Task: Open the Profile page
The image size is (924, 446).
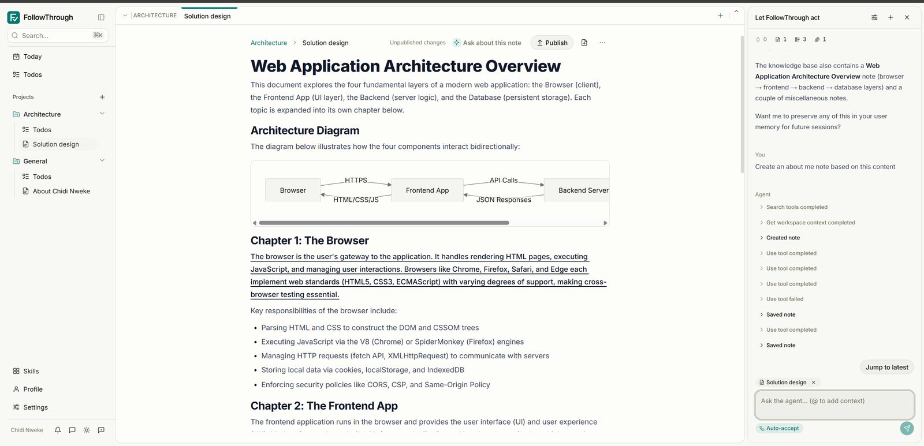Action: point(33,389)
